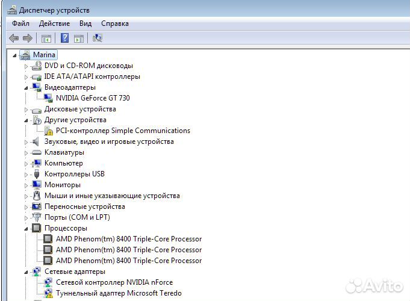This screenshot has height=301, width=410.
Task: Click the Порты (COM и LPT) port icon
Action: [37, 217]
